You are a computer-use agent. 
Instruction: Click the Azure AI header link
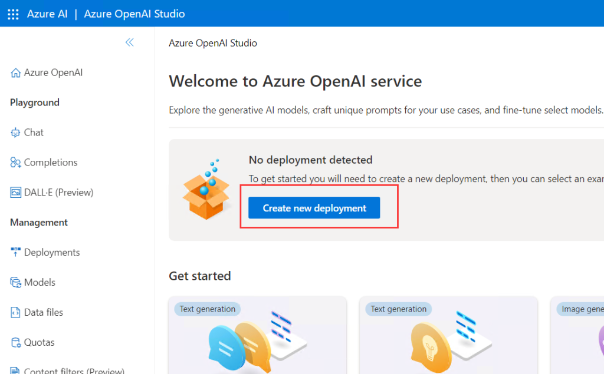click(47, 14)
